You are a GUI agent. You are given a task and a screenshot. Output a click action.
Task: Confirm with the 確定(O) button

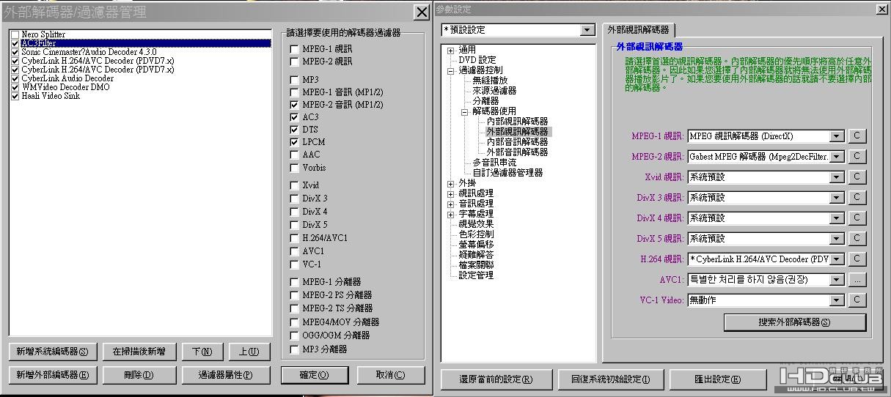[x=313, y=375]
